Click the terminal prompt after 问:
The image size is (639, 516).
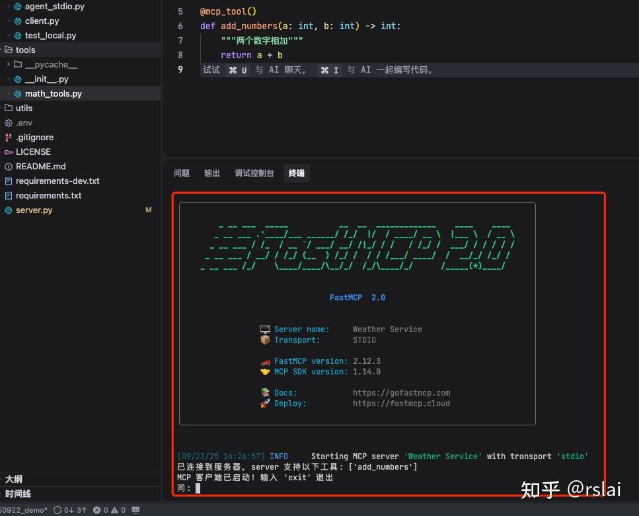[198, 488]
